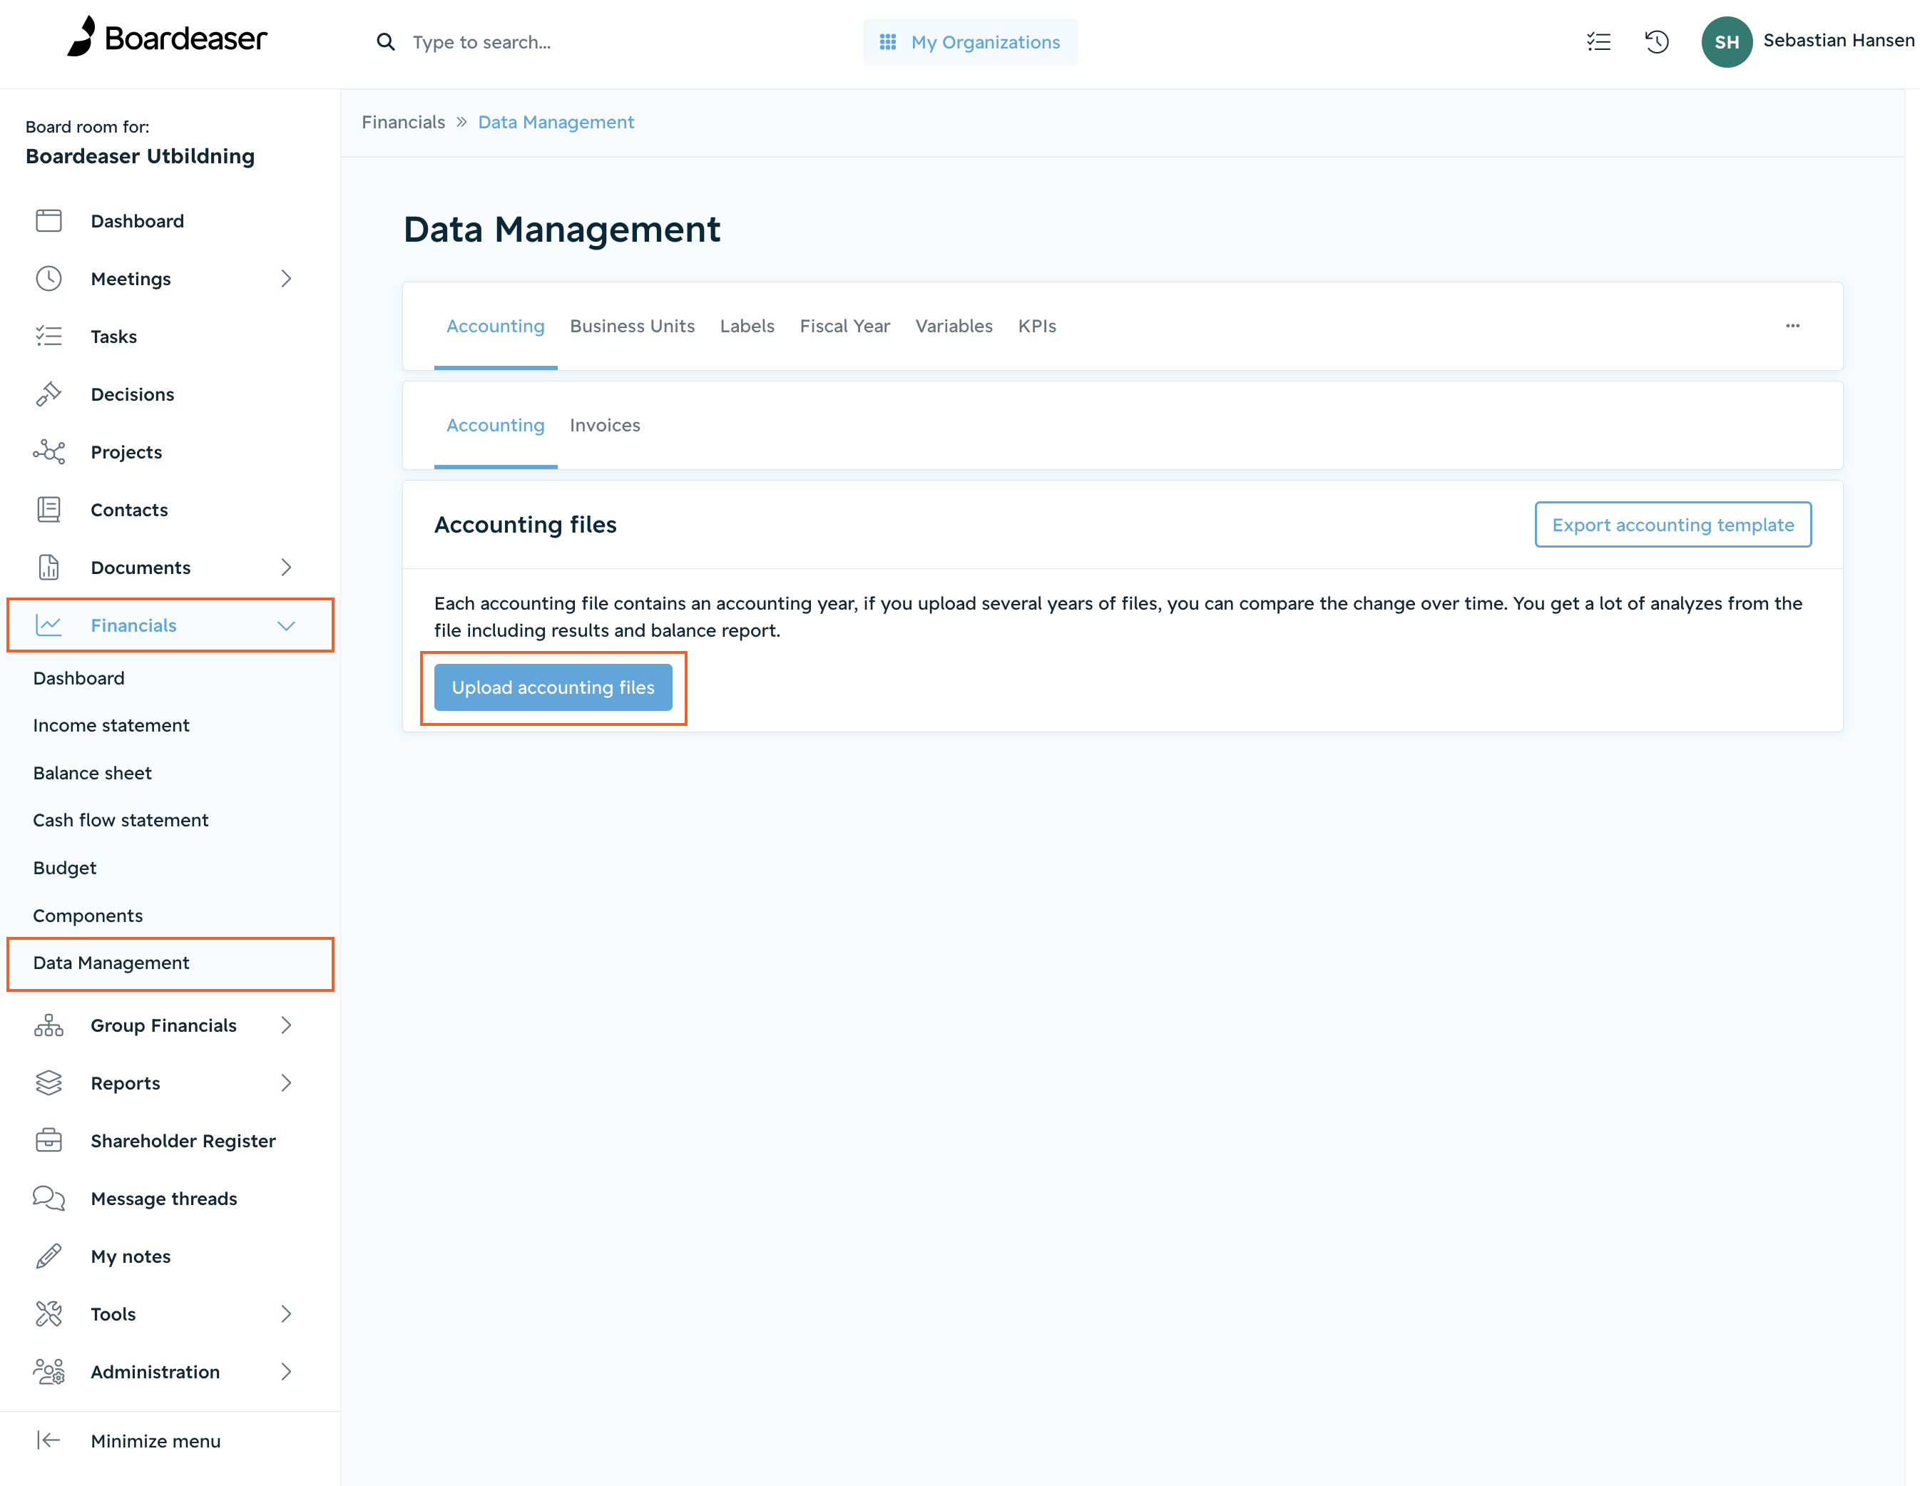Switch to the Business Units tab
Viewport: 1920px width, 1486px height.
pos(632,326)
